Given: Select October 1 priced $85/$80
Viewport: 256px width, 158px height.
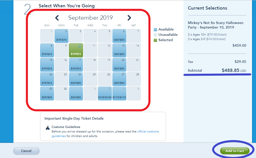Looking at the screenshot, I should (76, 94).
